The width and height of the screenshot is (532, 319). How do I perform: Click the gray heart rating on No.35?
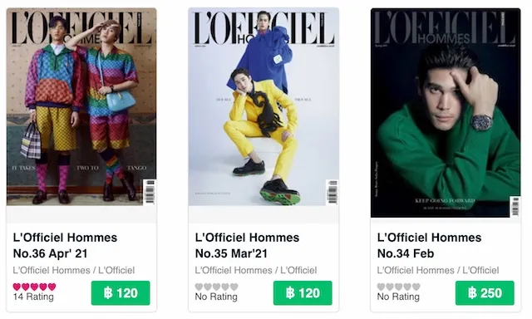pos(216,287)
